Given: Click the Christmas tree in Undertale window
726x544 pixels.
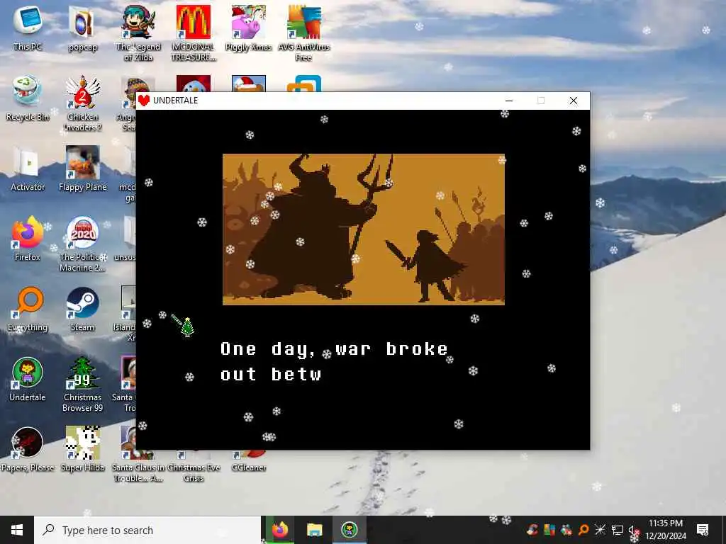Looking at the screenshot, I should point(187,327).
